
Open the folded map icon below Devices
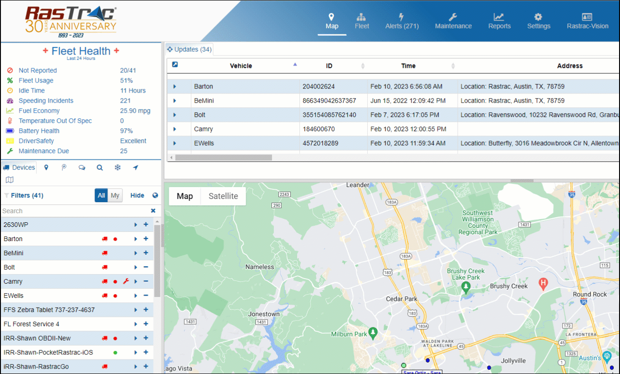[x=10, y=180]
